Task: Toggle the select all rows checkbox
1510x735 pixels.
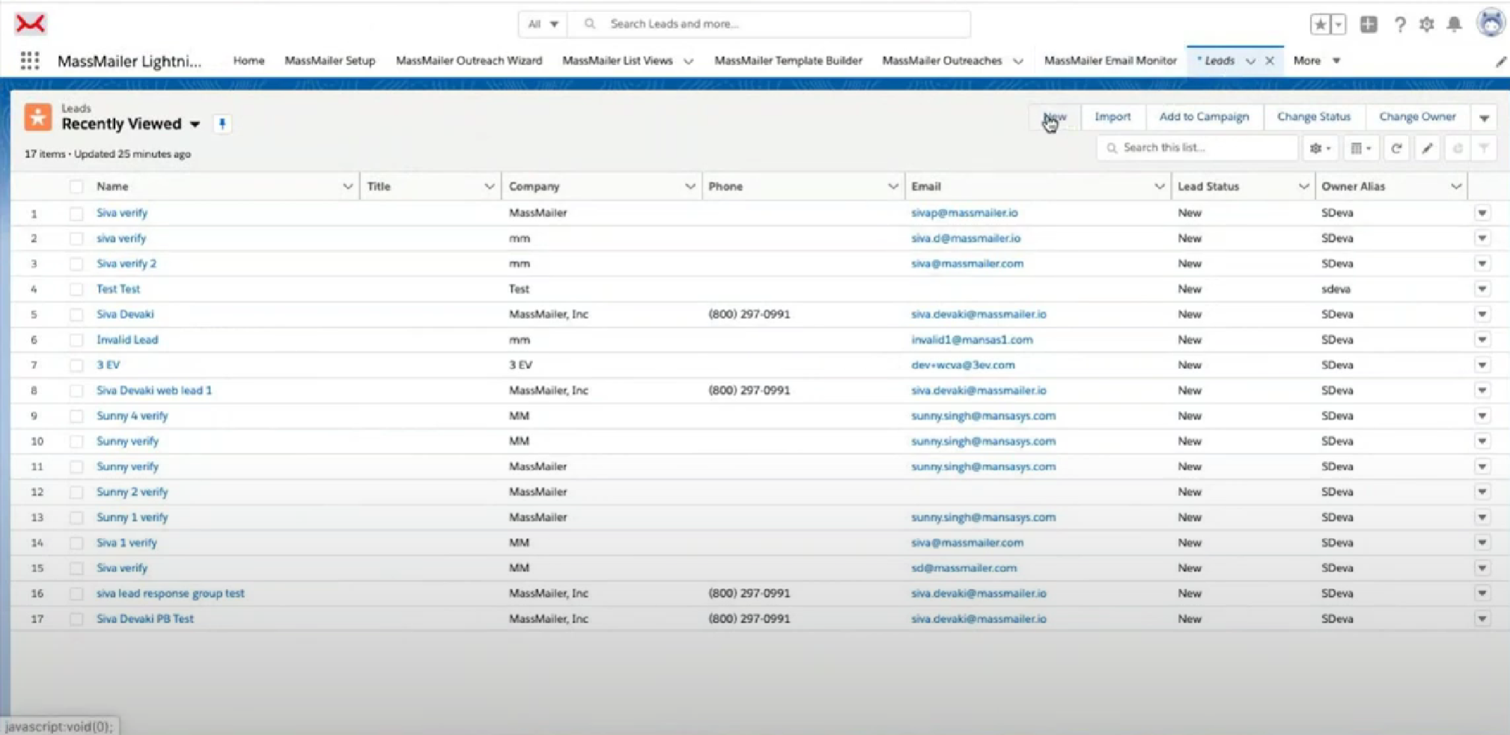Action: click(x=76, y=186)
